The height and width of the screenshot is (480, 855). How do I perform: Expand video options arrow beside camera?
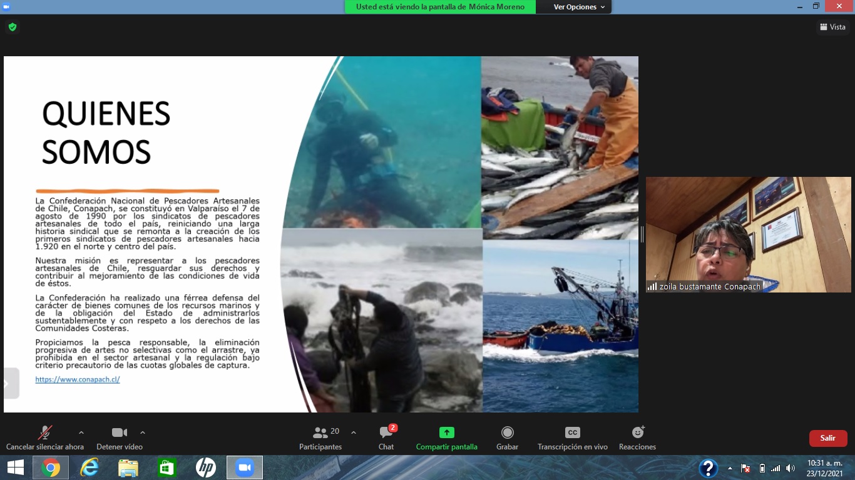(x=143, y=432)
